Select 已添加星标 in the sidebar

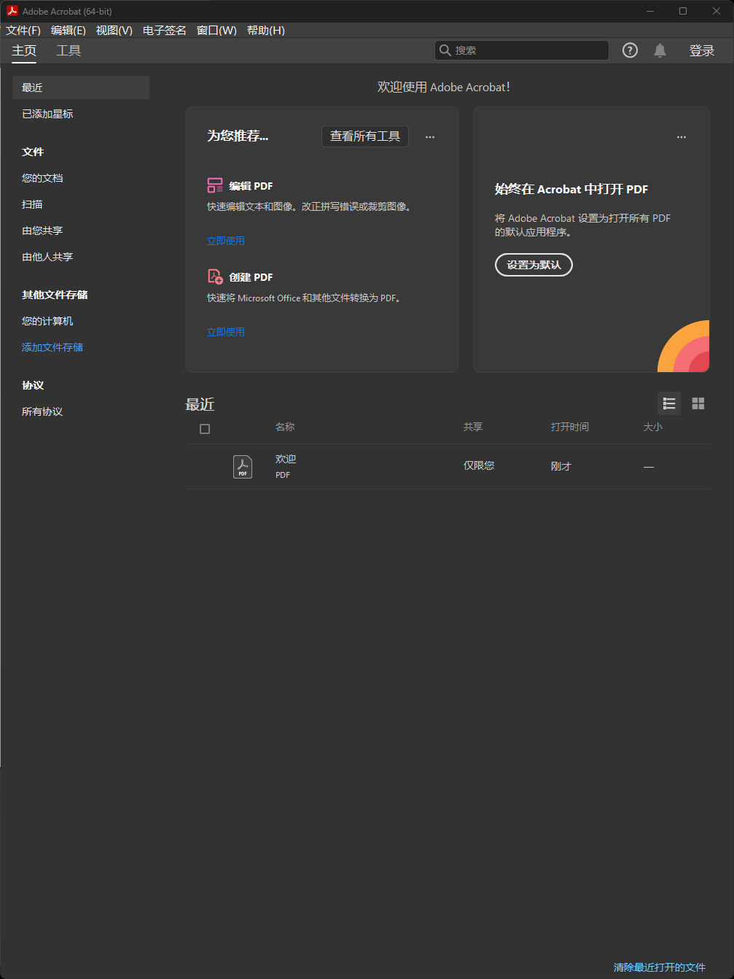(47, 114)
